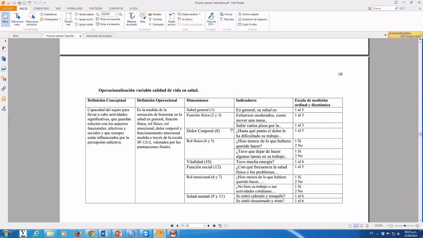Enable facing pages view mode
The image size is (423, 238).
click(x=361, y=226)
